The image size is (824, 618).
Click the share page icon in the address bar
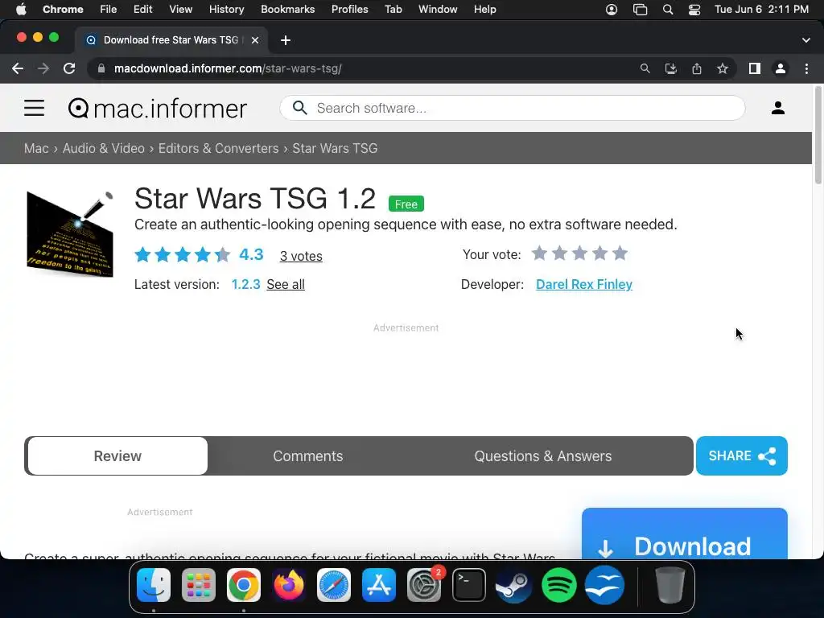coord(697,69)
